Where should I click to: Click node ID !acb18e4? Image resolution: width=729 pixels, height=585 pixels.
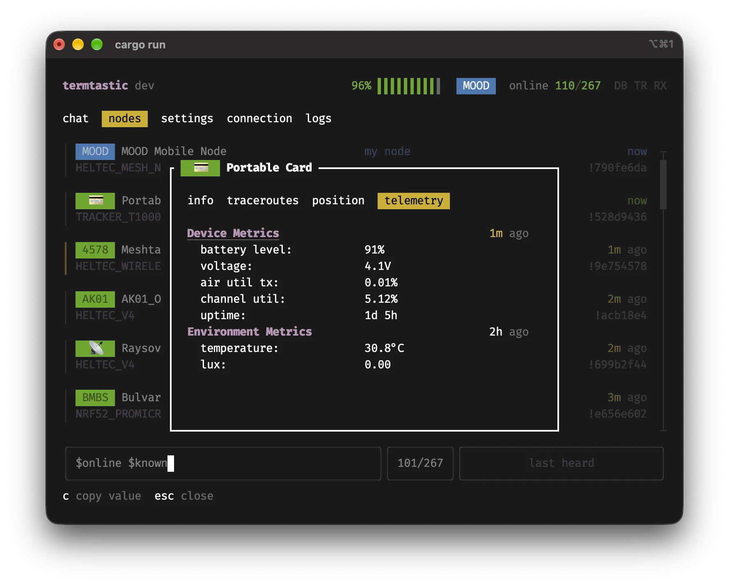click(621, 315)
